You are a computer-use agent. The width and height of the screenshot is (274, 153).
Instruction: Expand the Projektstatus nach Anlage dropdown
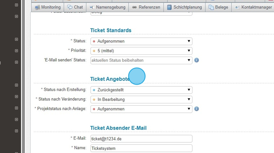[x=141, y=109]
